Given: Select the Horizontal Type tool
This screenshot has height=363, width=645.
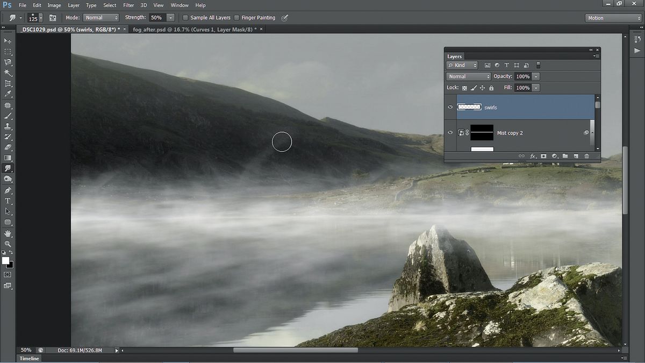Looking at the screenshot, I should pyautogui.click(x=8, y=201).
